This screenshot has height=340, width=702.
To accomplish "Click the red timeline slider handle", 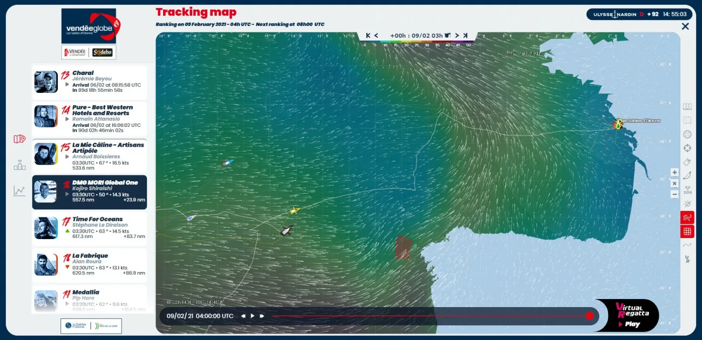I will click(590, 316).
